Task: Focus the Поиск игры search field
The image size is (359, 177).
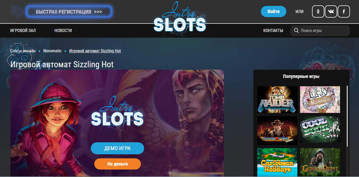Action: point(320,30)
